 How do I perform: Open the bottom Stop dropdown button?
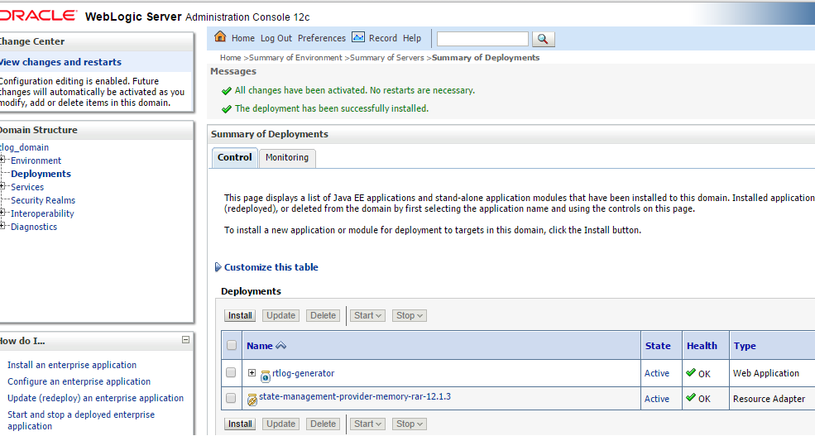pyautogui.click(x=409, y=424)
